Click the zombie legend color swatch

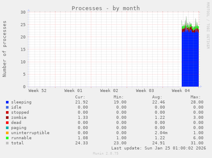point(7,118)
